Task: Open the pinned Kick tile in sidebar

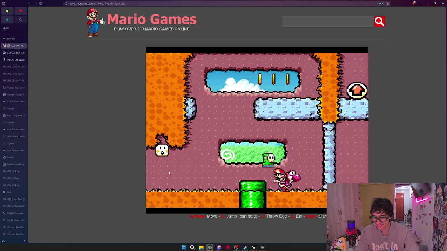Action: pyautogui.click(x=7, y=11)
